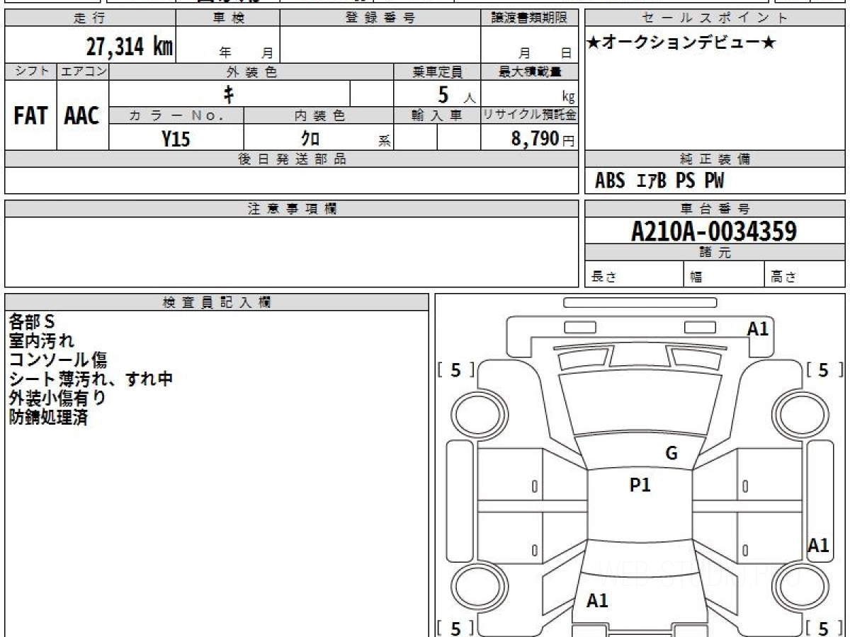Click the P1 mark on the roof
This screenshot has width=850, height=637.
640,486
